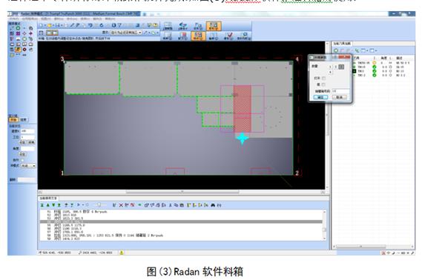
Task: Select the current tool list tab
Action: pos(342,44)
